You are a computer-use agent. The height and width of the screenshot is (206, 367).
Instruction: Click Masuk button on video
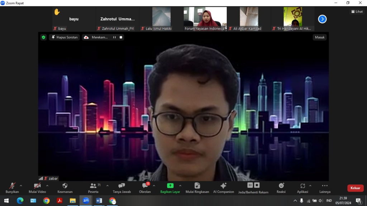[320, 37]
